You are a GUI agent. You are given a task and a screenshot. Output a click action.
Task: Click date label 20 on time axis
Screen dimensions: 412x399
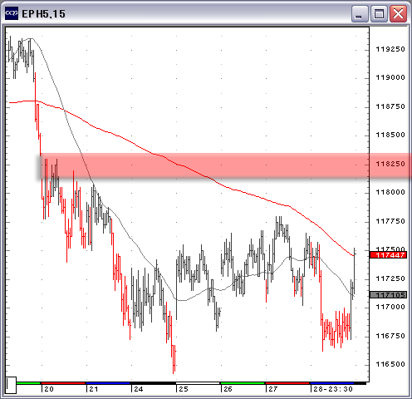tap(49, 389)
